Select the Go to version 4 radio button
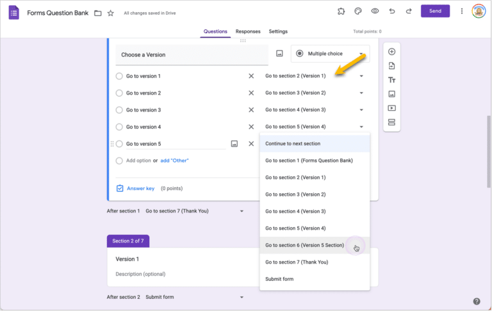Viewport: 492px width, 311px height. point(119,127)
